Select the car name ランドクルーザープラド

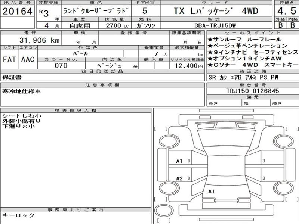(95, 11)
